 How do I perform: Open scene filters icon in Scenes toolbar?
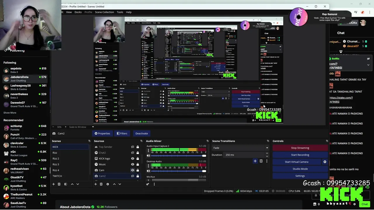pos(65,184)
